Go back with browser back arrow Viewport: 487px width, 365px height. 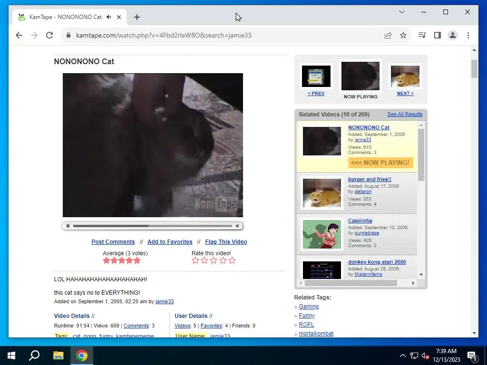(19, 35)
